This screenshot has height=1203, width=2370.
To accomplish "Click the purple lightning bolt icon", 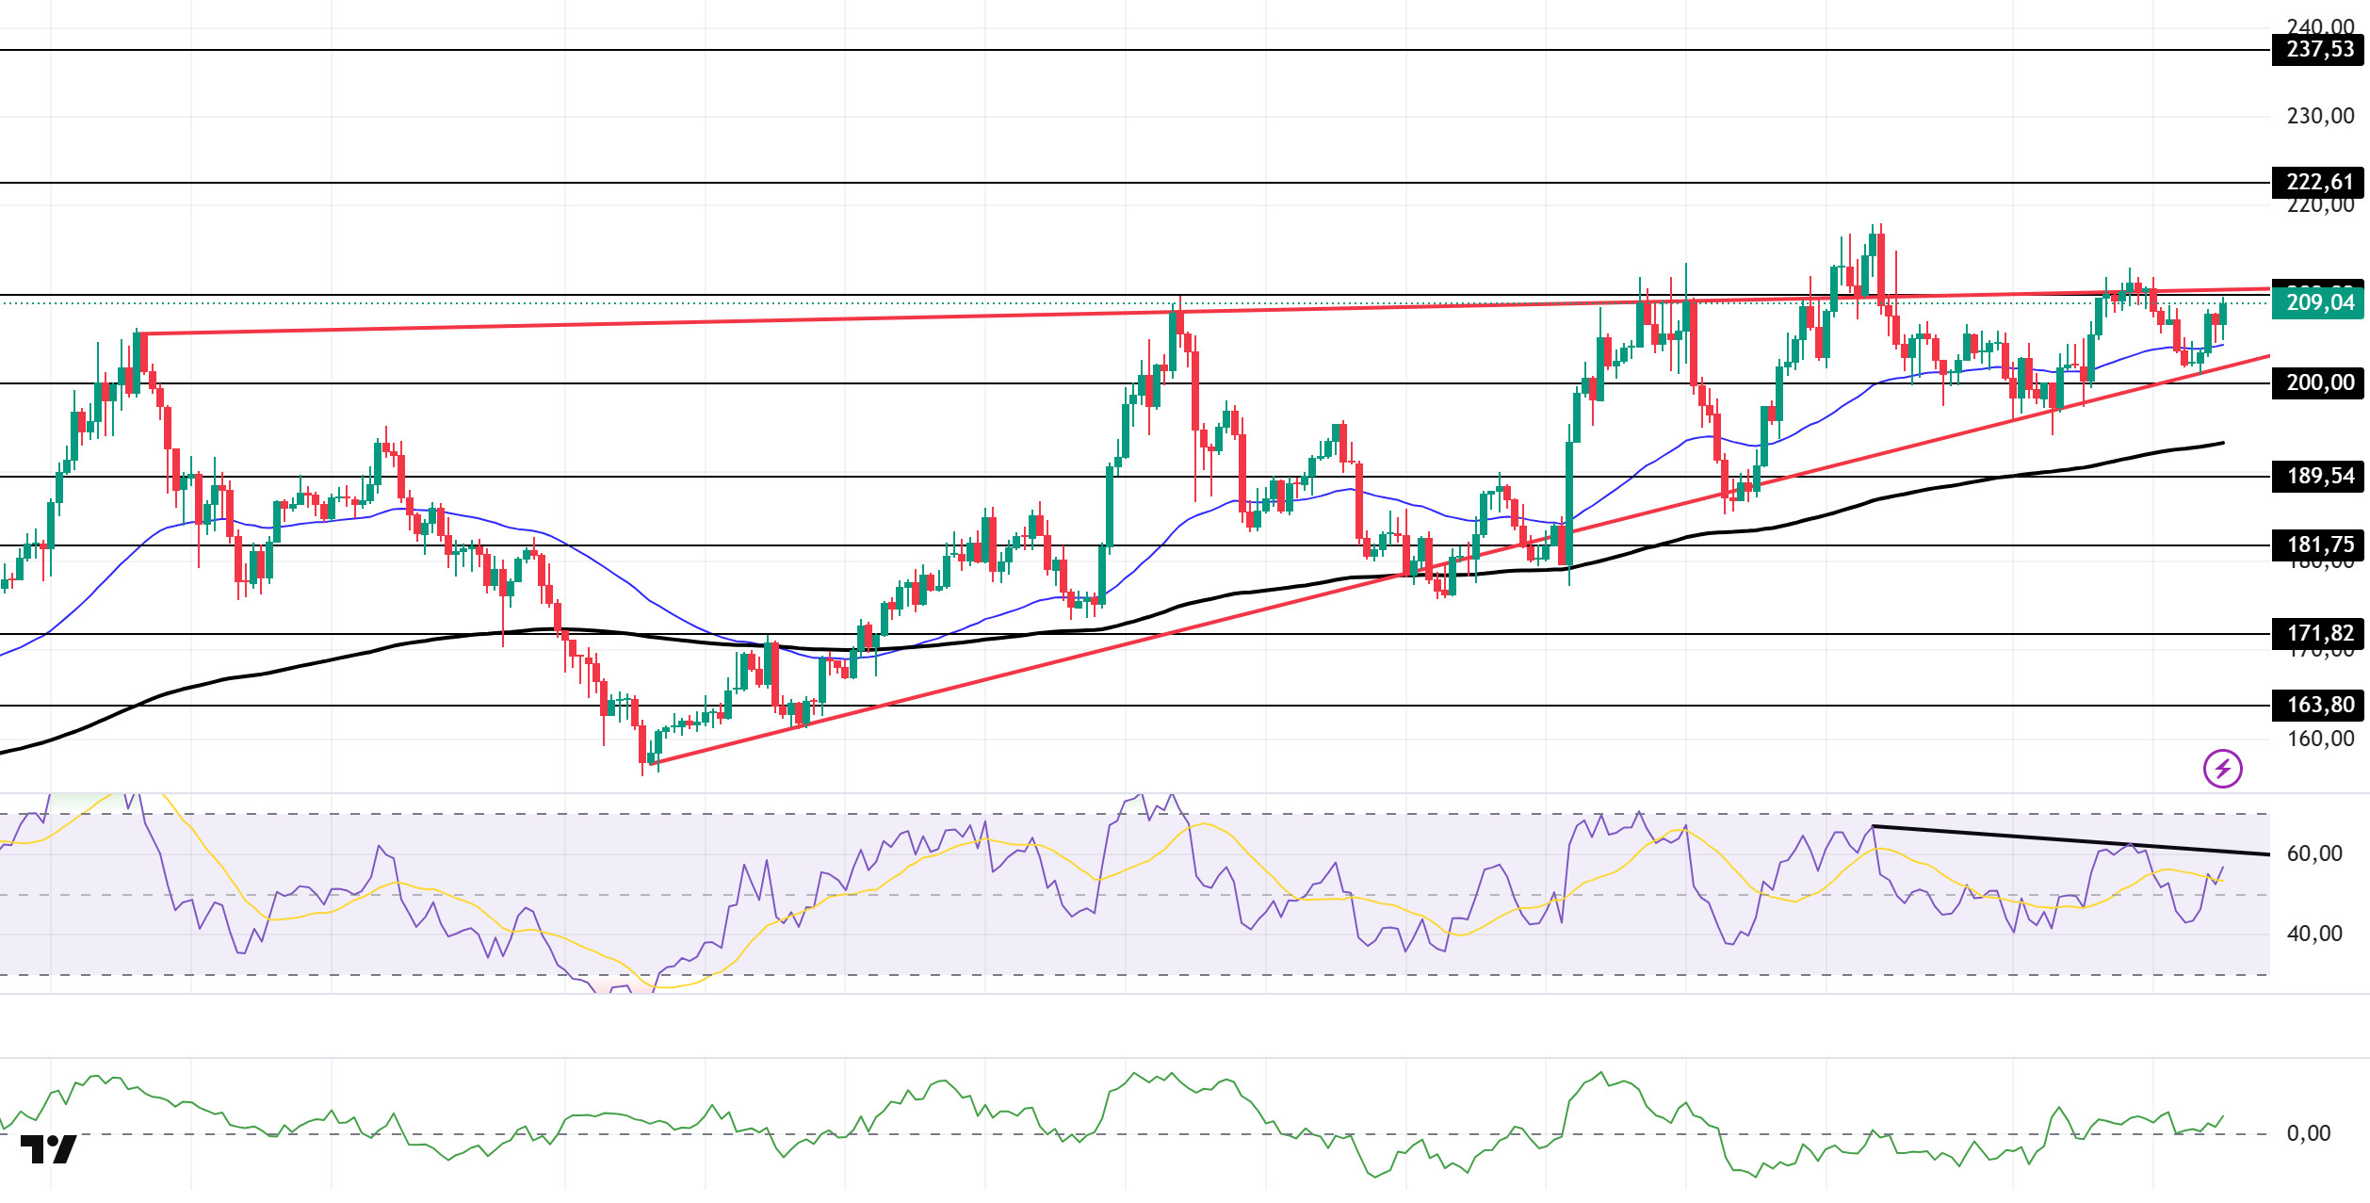I will click(x=2222, y=769).
